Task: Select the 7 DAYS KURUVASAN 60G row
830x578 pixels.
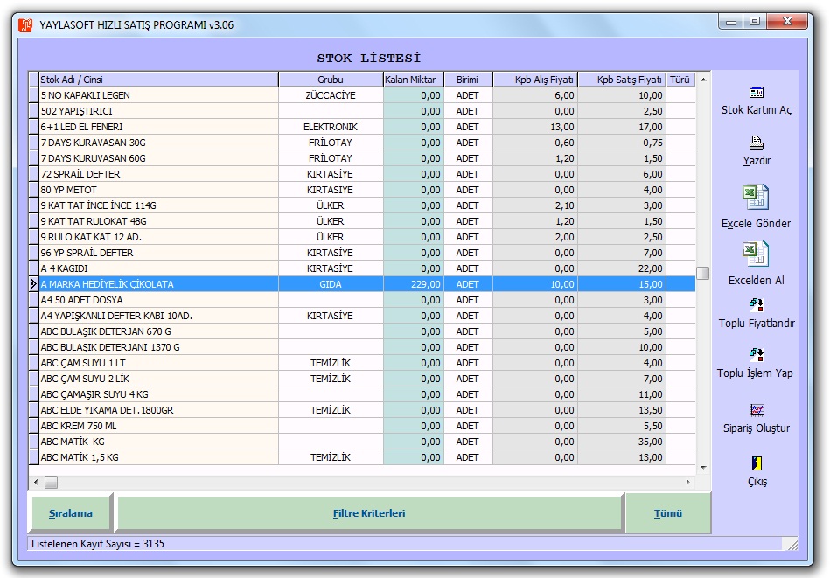Action: click(362, 158)
